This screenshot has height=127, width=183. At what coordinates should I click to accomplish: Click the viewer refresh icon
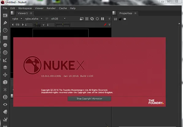pyautogui.click(x=92, y=19)
